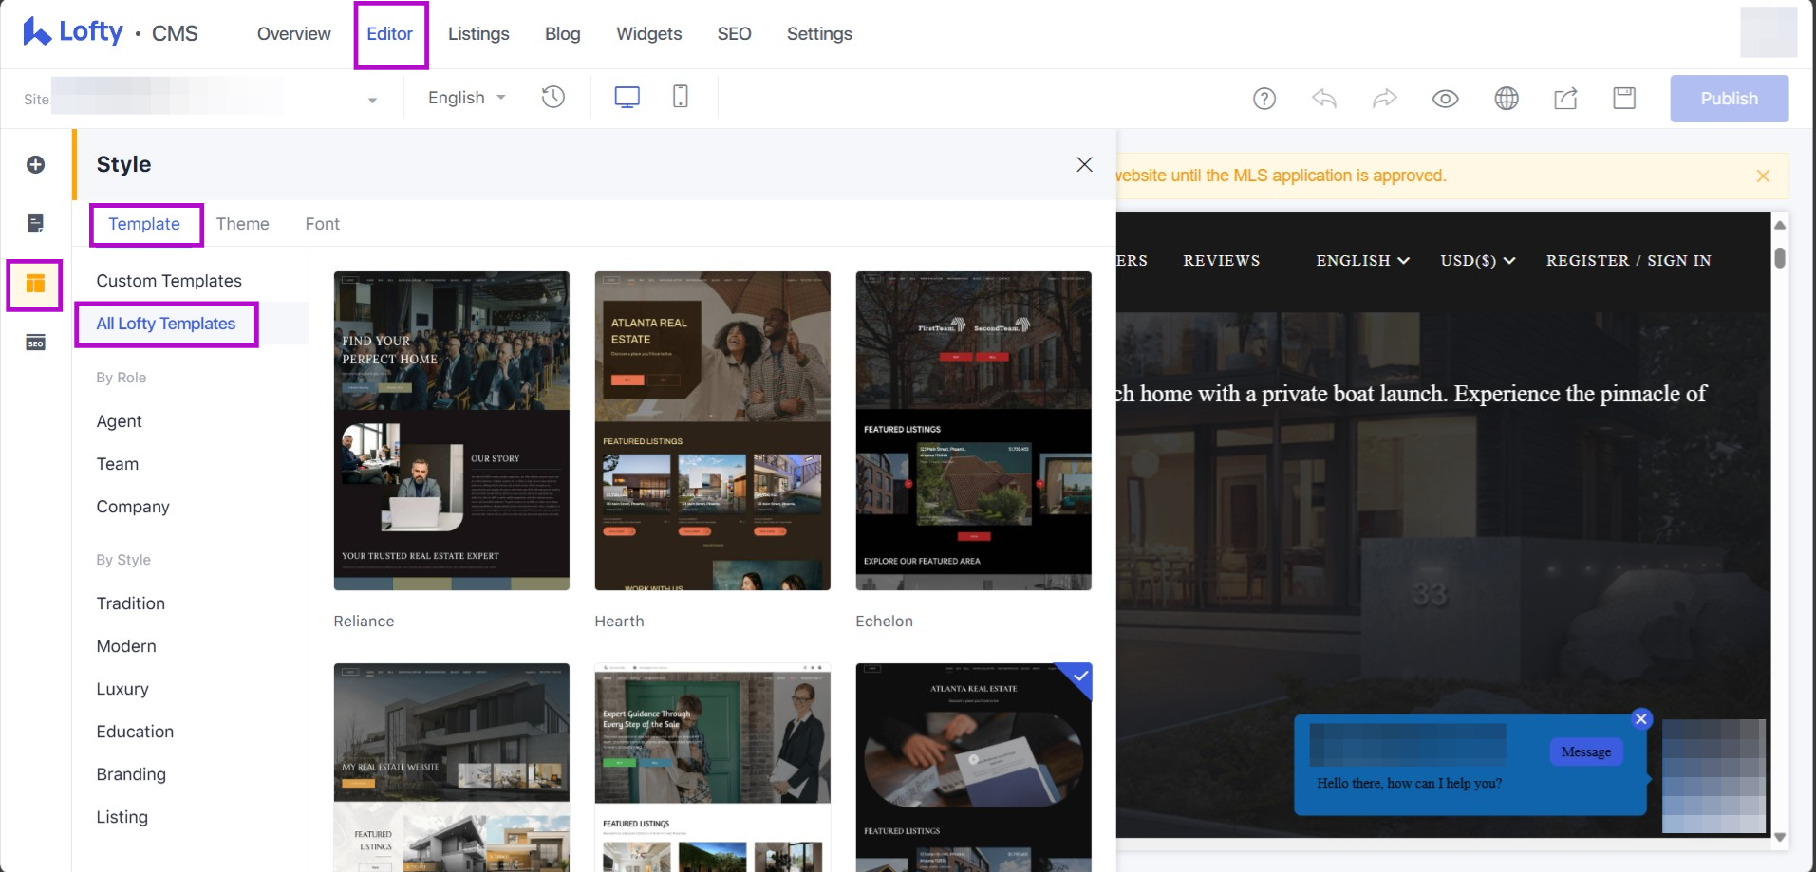Image resolution: width=1816 pixels, height=872 pixels.
Task: Select the Hearth template thumbnail
Action: [x=713, y=431]
